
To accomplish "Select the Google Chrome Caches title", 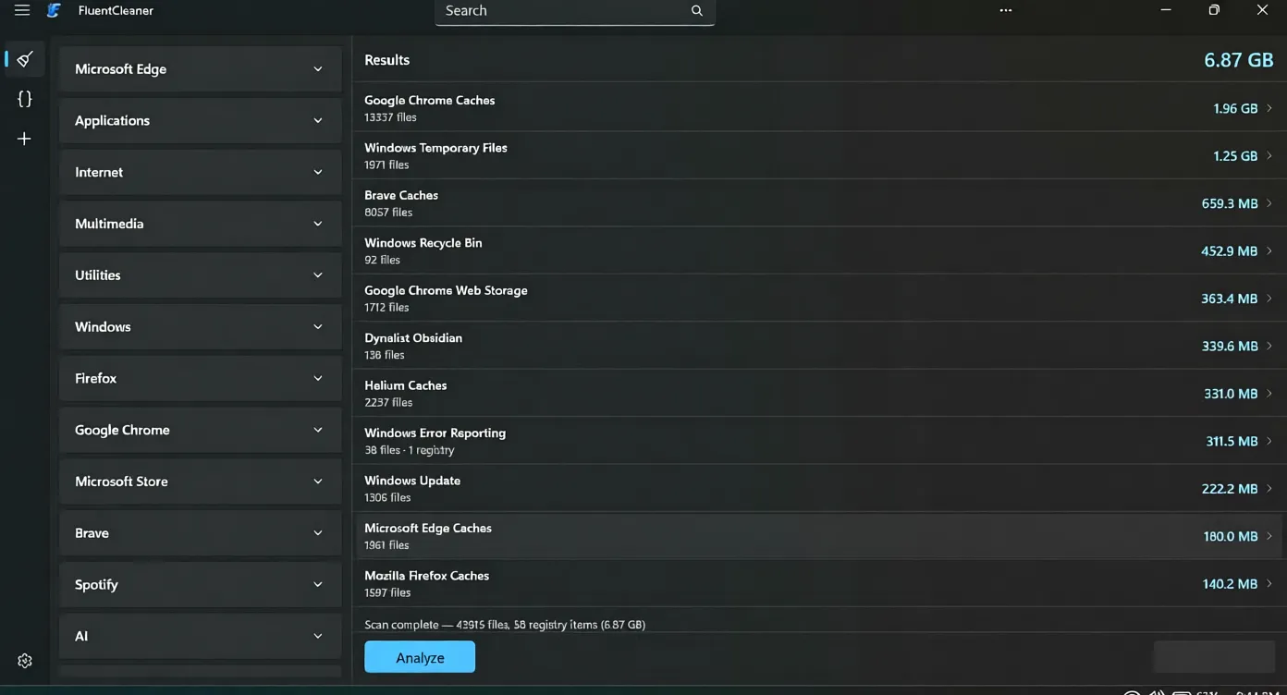I will tap(429, 100).
